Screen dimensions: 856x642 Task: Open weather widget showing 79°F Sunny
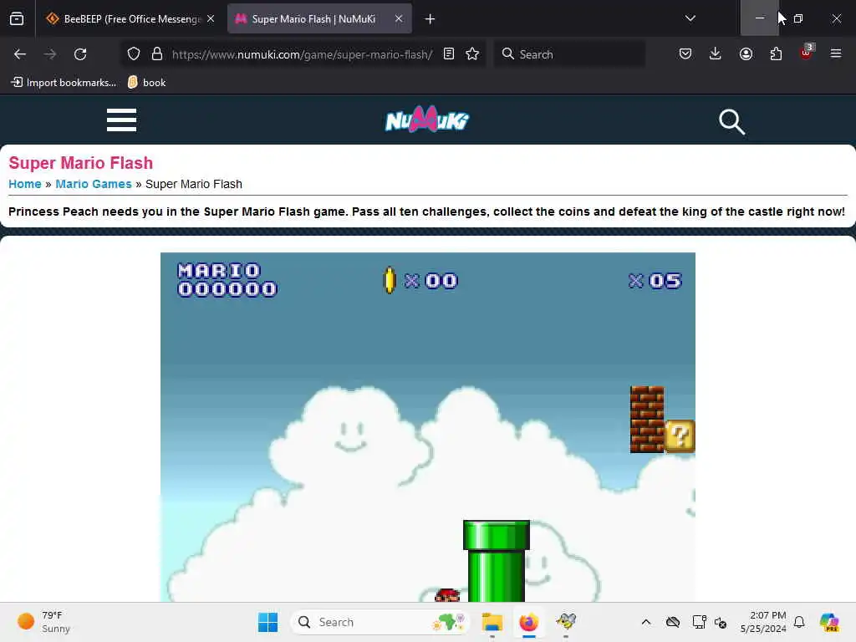click(43, 622)
